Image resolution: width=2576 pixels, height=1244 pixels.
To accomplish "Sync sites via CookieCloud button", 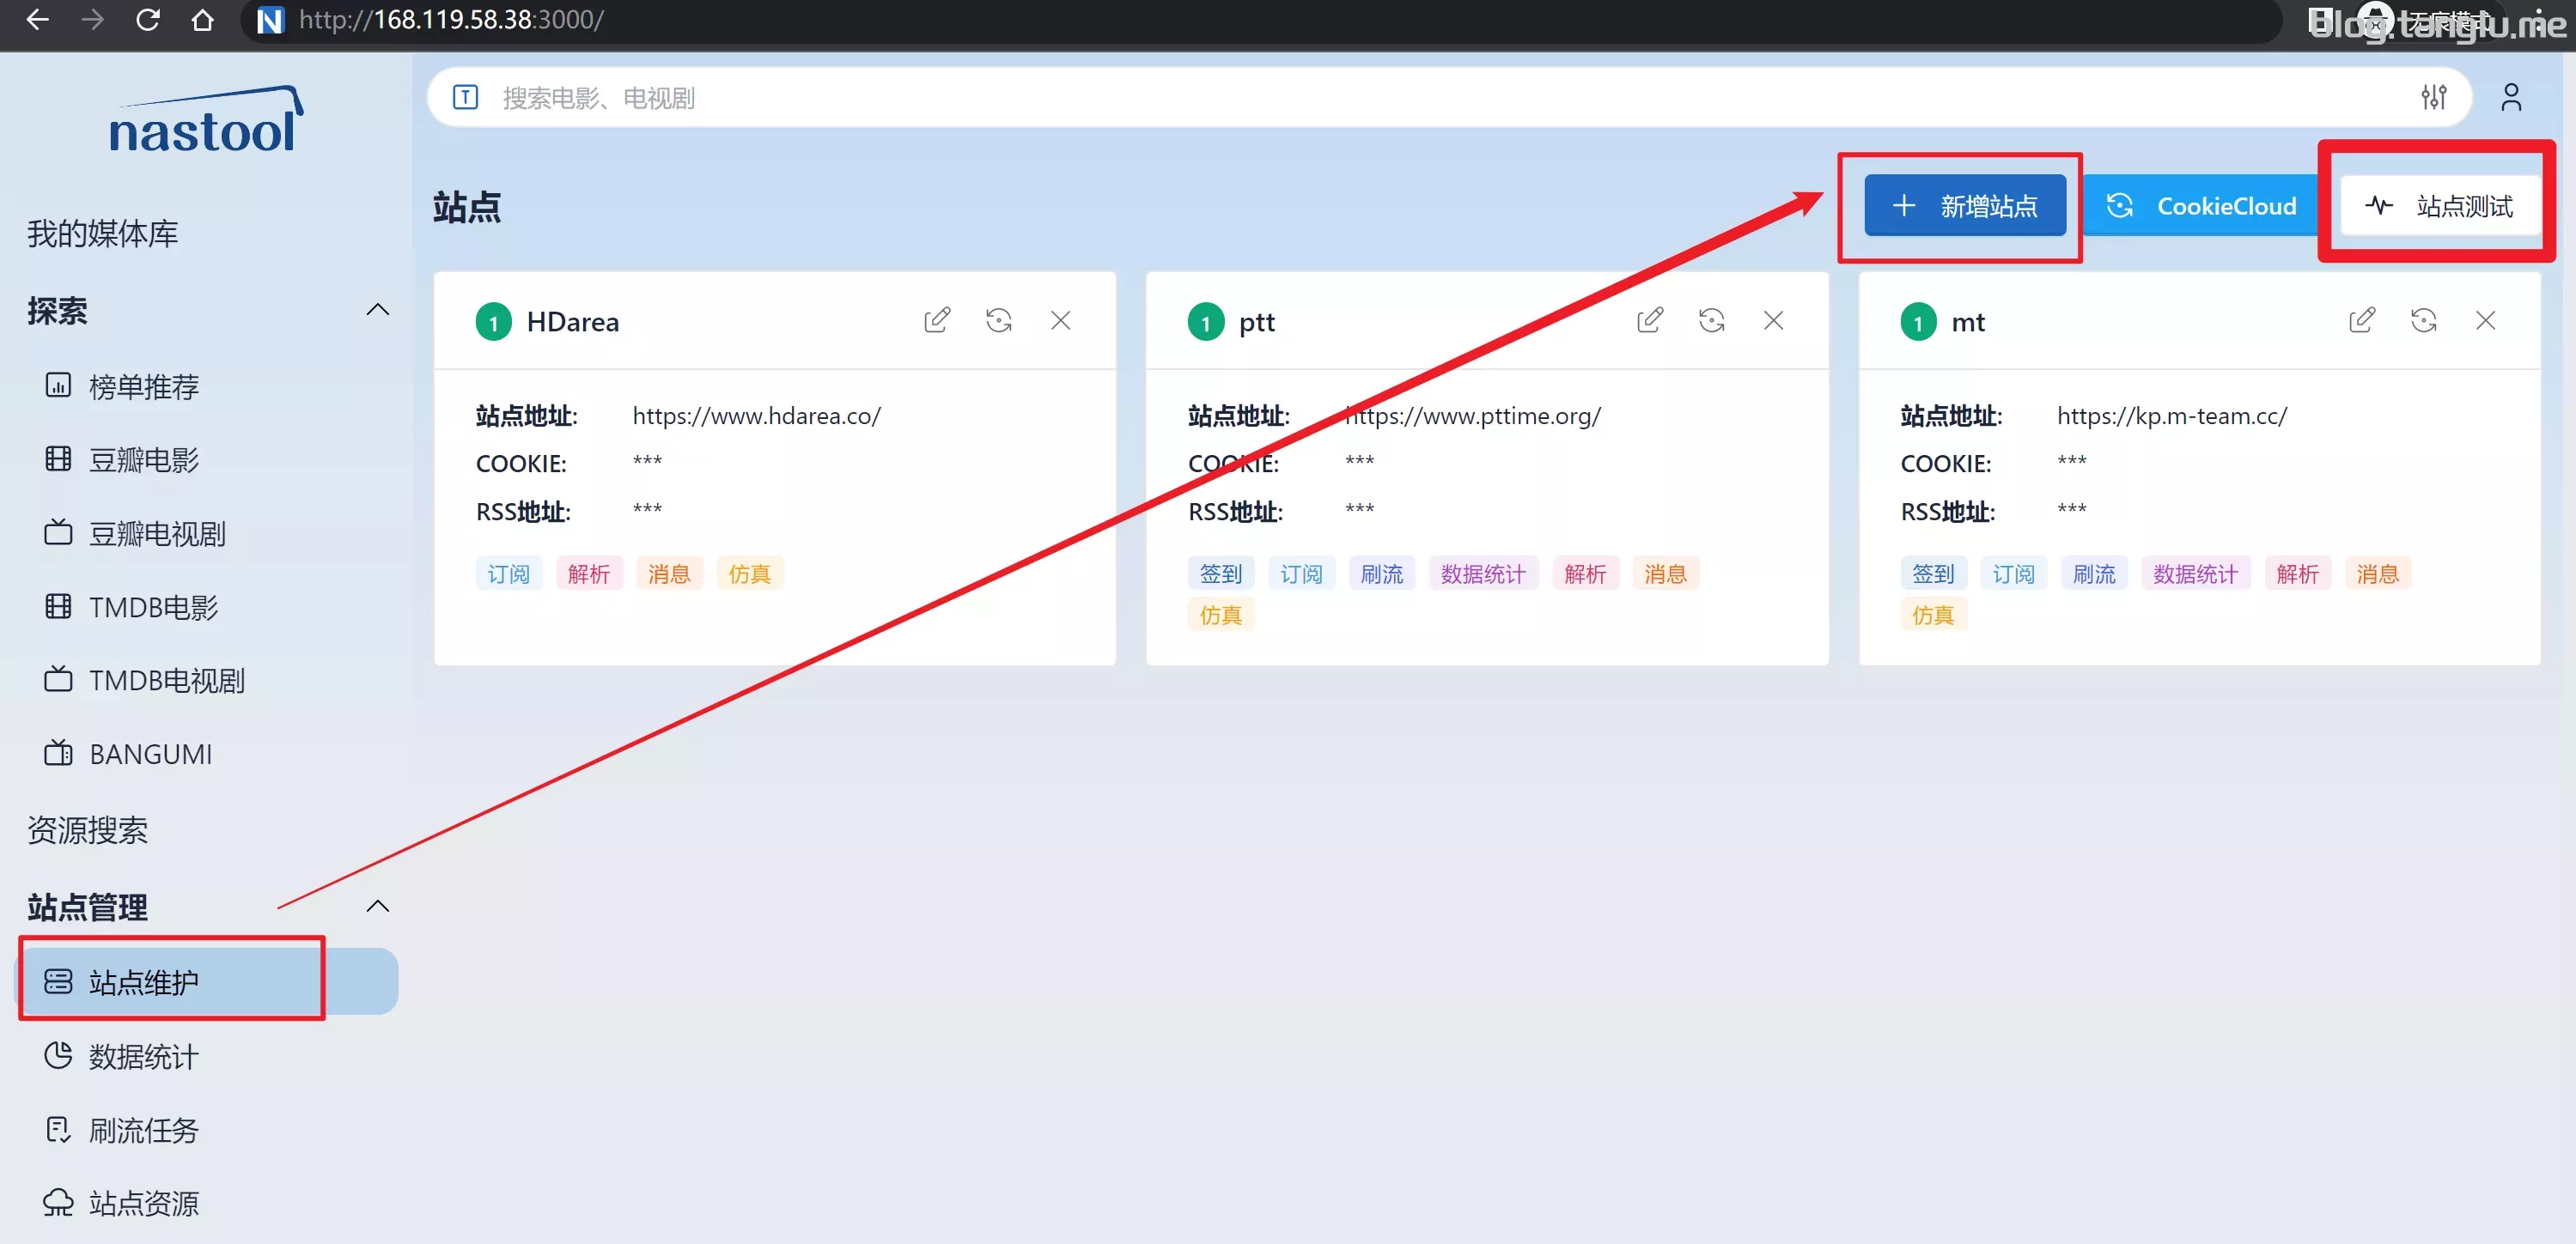I will point(2200,206).
